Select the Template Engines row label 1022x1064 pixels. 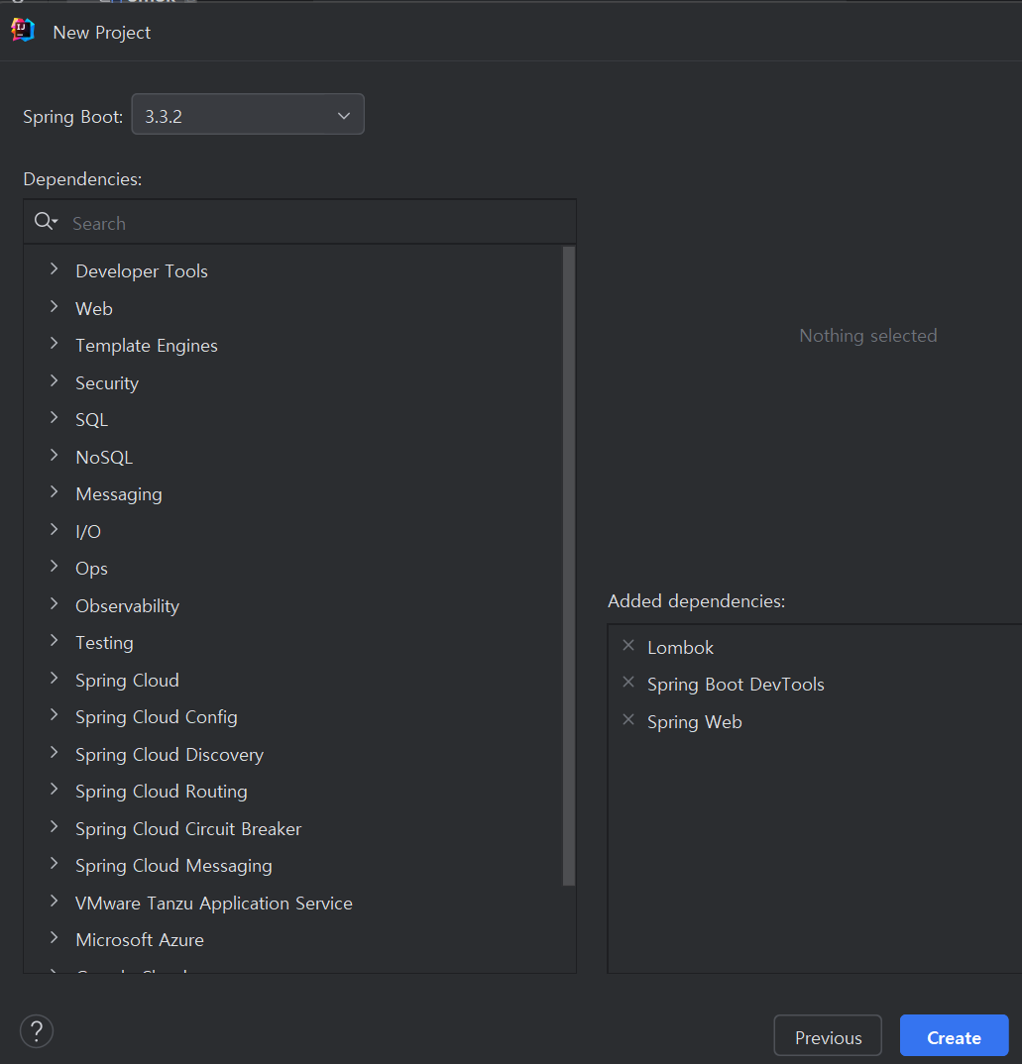coord(147,346)
